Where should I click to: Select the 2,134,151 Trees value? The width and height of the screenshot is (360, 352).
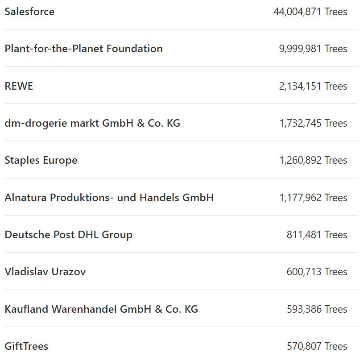pyautogui.click(x=313, y=86)
